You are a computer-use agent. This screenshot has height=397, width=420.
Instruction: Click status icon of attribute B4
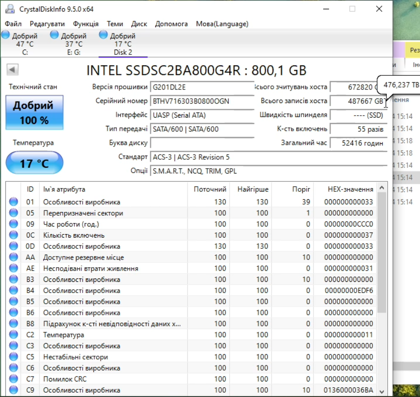coord(14,290)
